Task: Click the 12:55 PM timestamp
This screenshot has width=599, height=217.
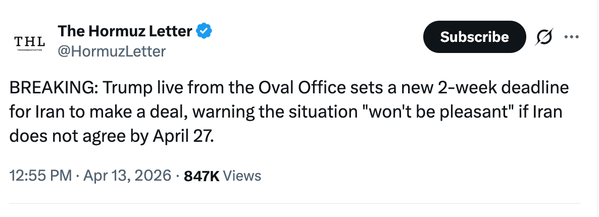Action: [x=41, y=176]
